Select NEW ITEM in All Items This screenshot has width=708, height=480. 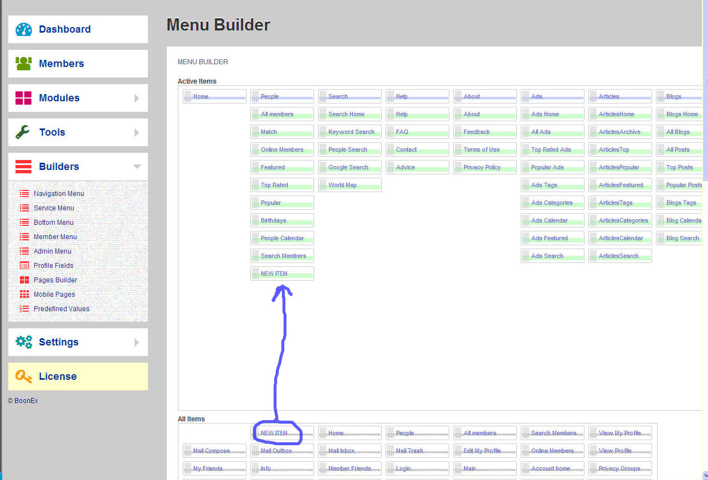[282, 433]
